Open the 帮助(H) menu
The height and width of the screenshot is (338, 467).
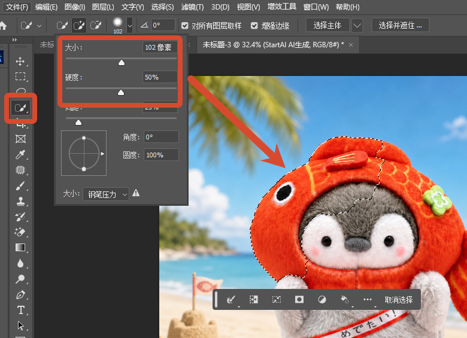(x=348, y=7)
